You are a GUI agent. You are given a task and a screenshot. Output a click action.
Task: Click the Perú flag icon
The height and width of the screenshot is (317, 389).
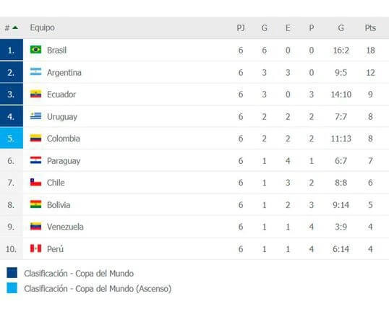[x=35, y=248]
